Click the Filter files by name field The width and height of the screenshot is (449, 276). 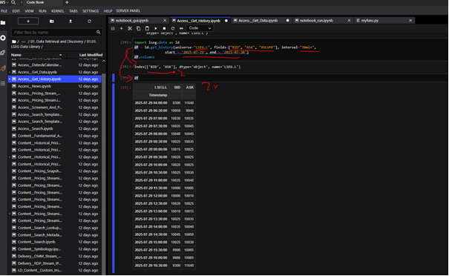point(56,32)
